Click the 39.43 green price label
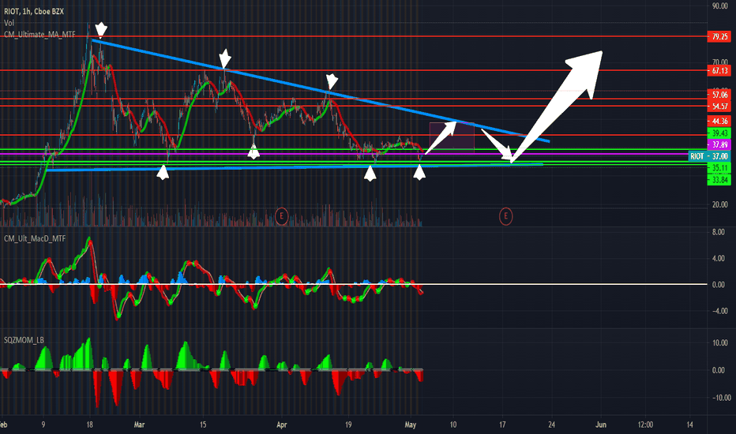This screenshot has height=434, width=736. click(719, 133)
